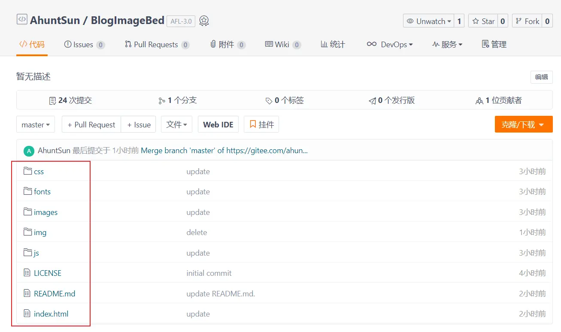Click the index.html file icon

click(x=27, y=314)
